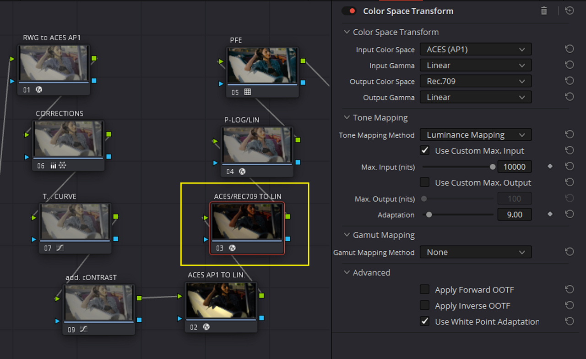586x359 pixels.
Task: Open the Gamut Mapping Method dropdown
Action: point(476,252)
